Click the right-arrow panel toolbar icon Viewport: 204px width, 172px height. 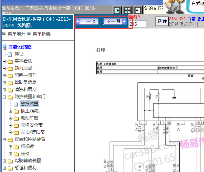click(117, 10)
